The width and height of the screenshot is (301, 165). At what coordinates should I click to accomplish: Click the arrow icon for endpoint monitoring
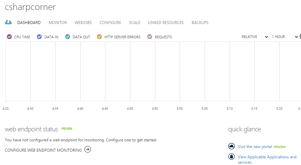click(88, 150)
